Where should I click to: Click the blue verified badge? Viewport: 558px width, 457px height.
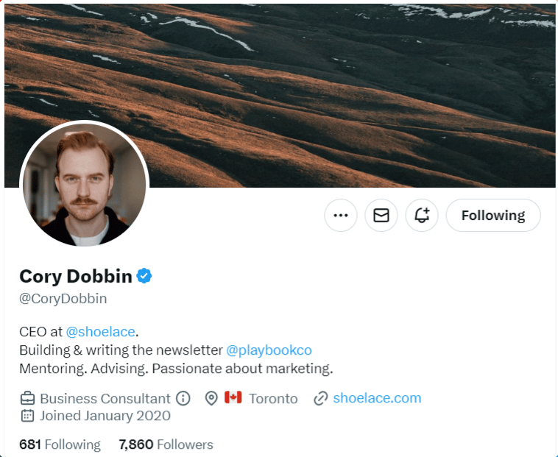(x=144, y=276)
